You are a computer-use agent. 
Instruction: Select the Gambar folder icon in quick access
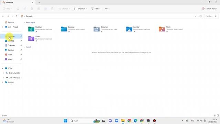[129, 29]
